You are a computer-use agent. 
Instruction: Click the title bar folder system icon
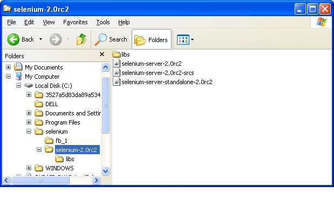click(x=8, y=9)
